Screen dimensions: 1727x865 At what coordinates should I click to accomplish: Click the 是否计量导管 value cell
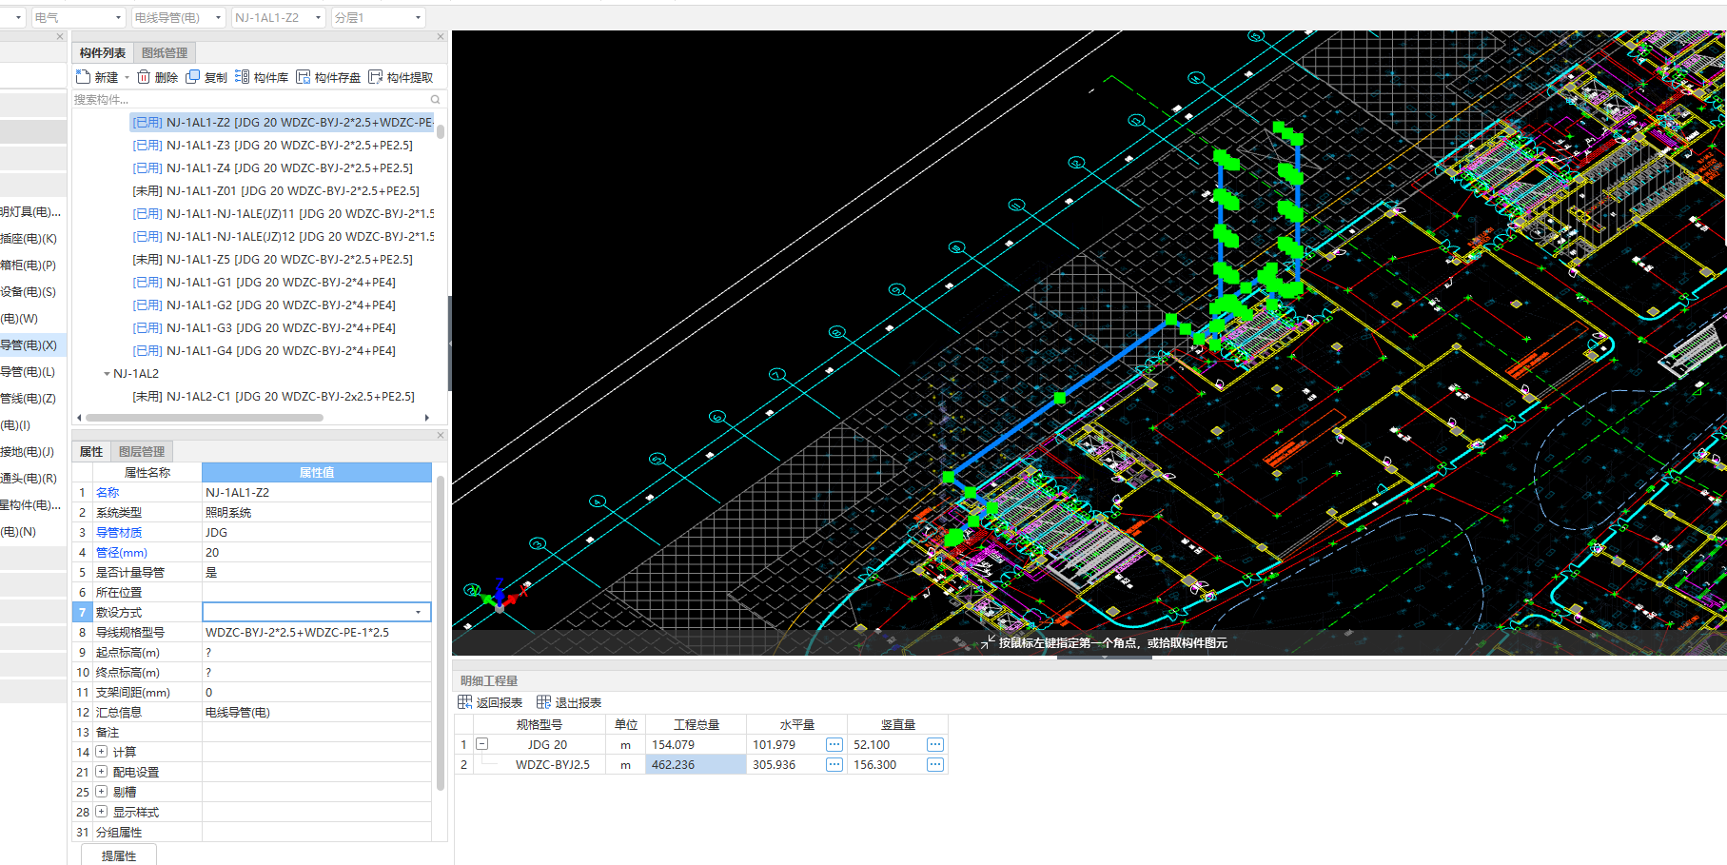click(x=317, y=572)
